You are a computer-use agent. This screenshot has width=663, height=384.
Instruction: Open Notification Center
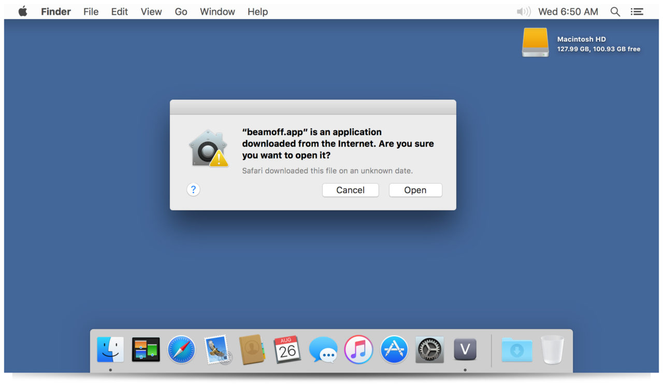637,11
